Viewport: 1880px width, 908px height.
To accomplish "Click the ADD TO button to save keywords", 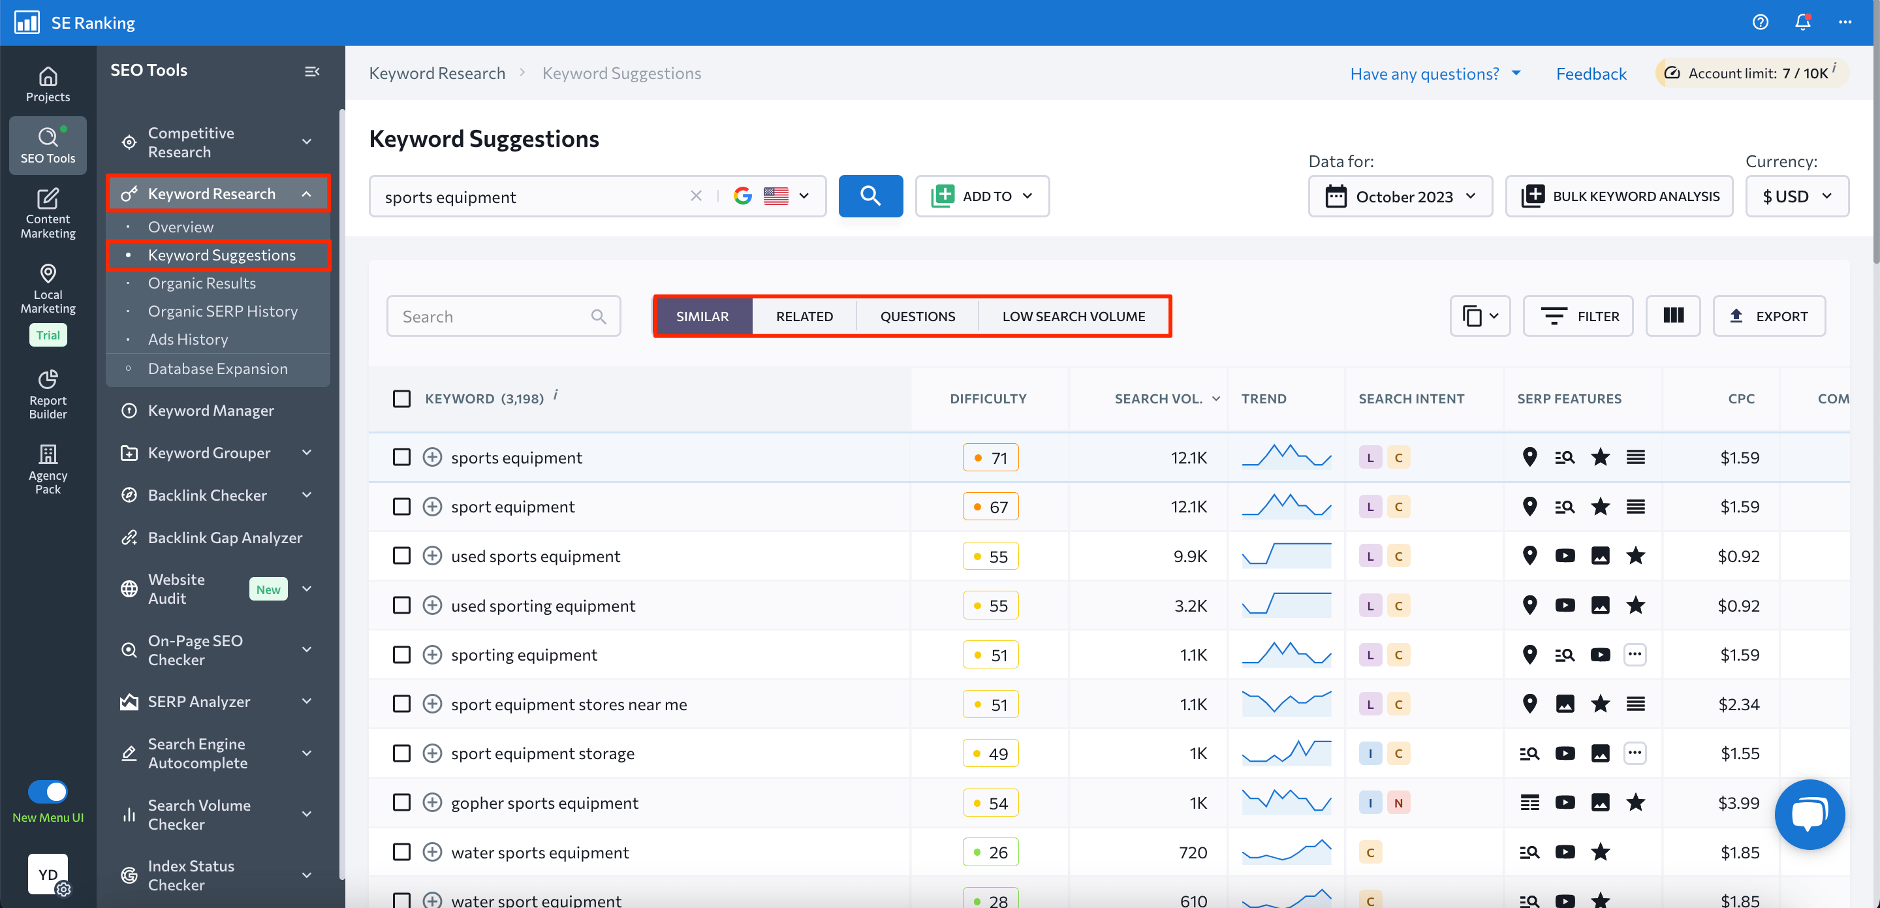I will 982,196.
